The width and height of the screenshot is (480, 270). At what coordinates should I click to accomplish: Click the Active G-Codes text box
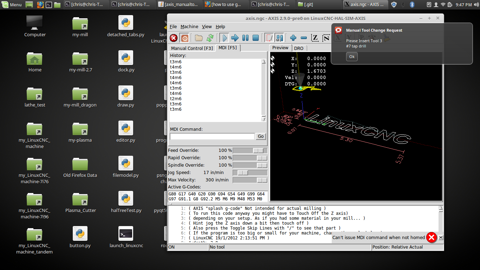point(218,197)
